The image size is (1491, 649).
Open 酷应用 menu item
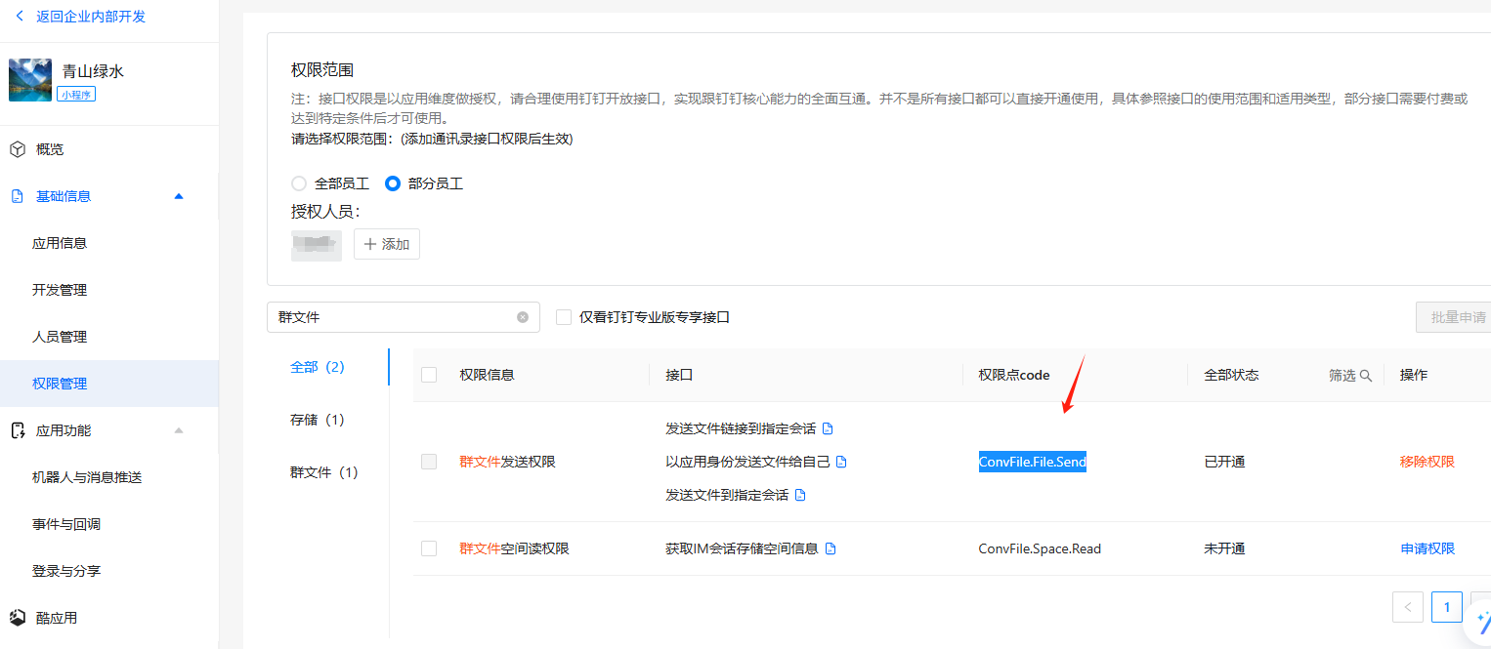tap(57, 618)
